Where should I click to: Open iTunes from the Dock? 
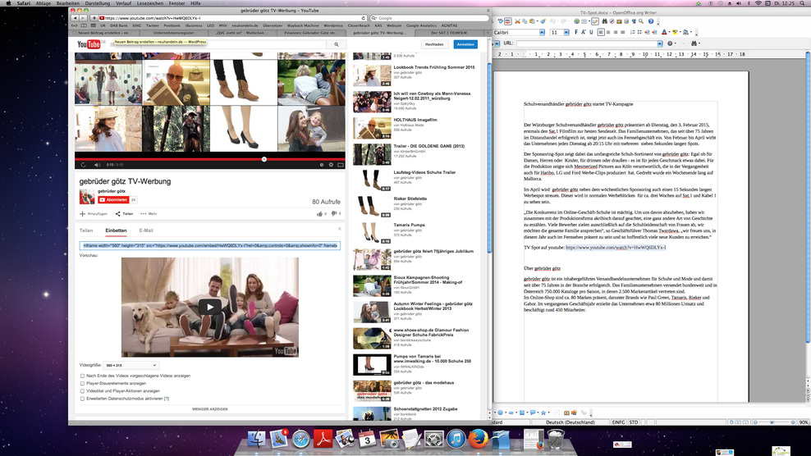(x=456, y=439)
